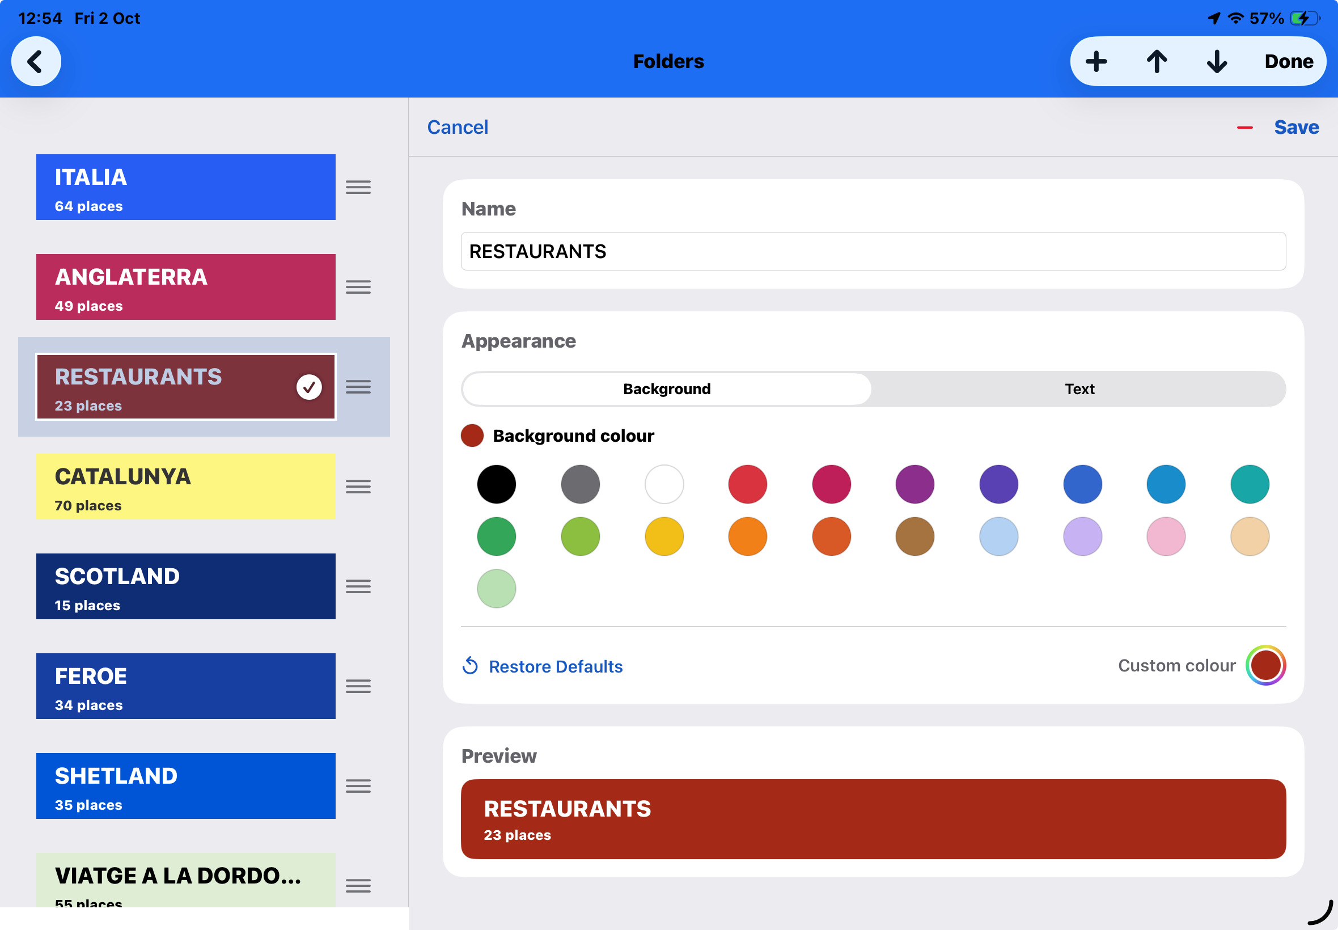The image size is (1338, 930).
Task: Delete folder using the red minus icon
Action: [1245, 128]
